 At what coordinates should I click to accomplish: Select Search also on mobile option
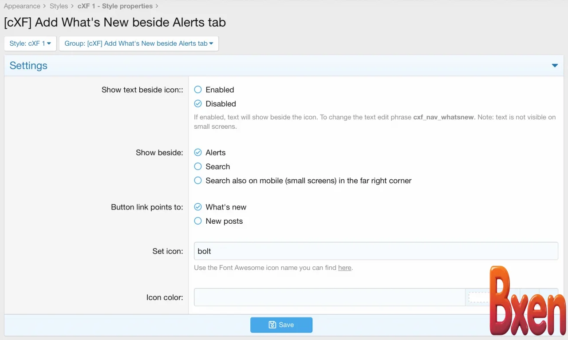click(197, 181)
